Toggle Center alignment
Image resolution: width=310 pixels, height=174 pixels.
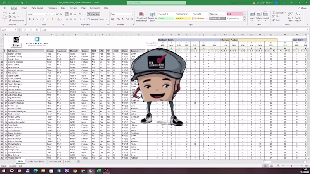point(71,19)
